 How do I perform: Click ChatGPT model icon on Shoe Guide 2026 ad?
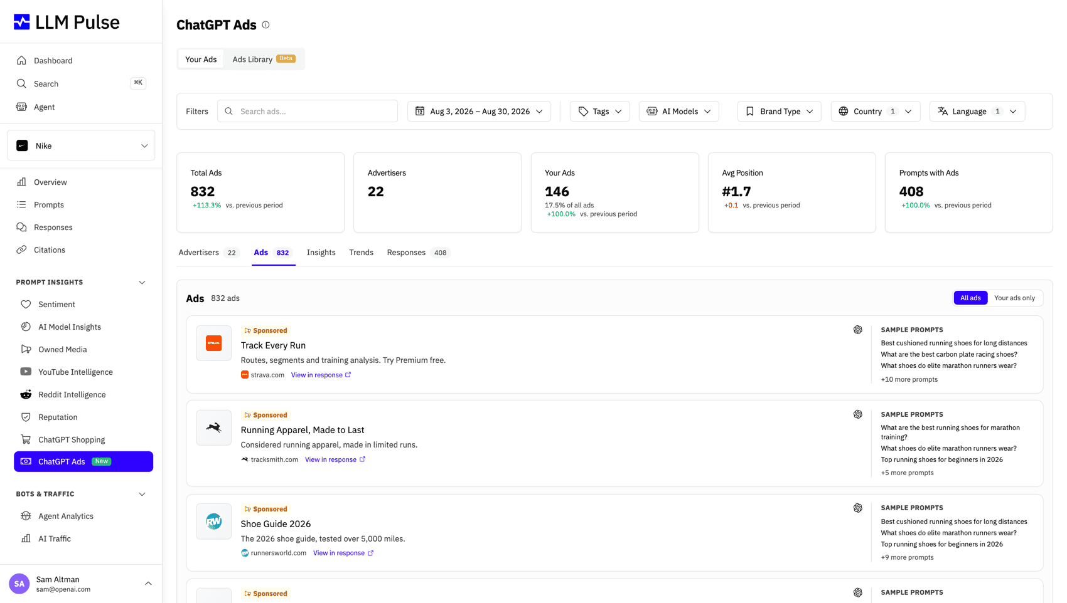click(857, 508)
